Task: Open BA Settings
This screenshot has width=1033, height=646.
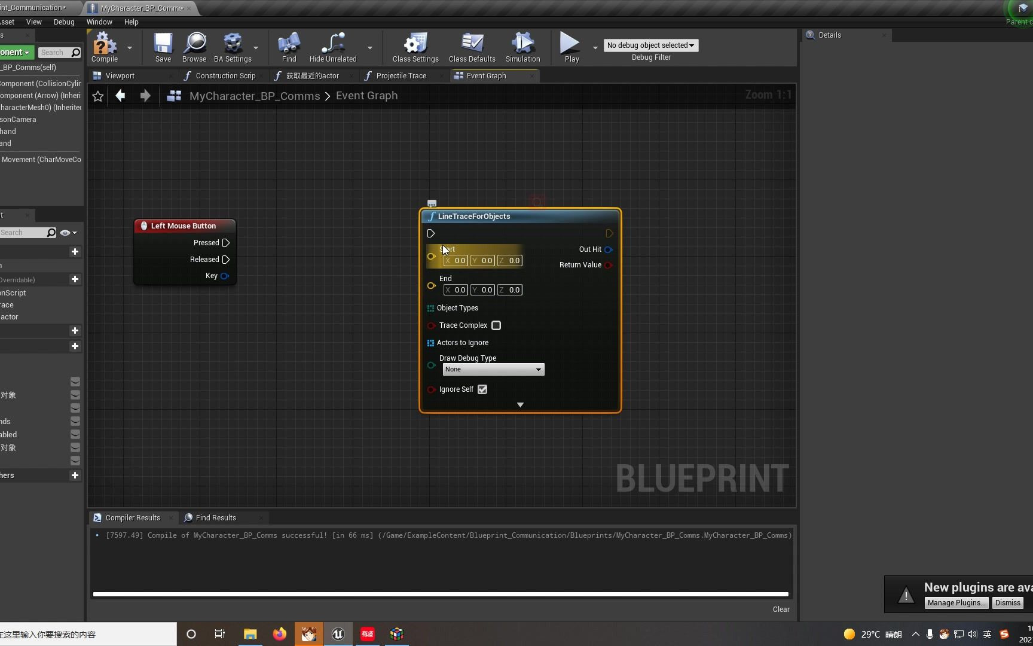Action: pyautogui.click(x=233, y=48)
